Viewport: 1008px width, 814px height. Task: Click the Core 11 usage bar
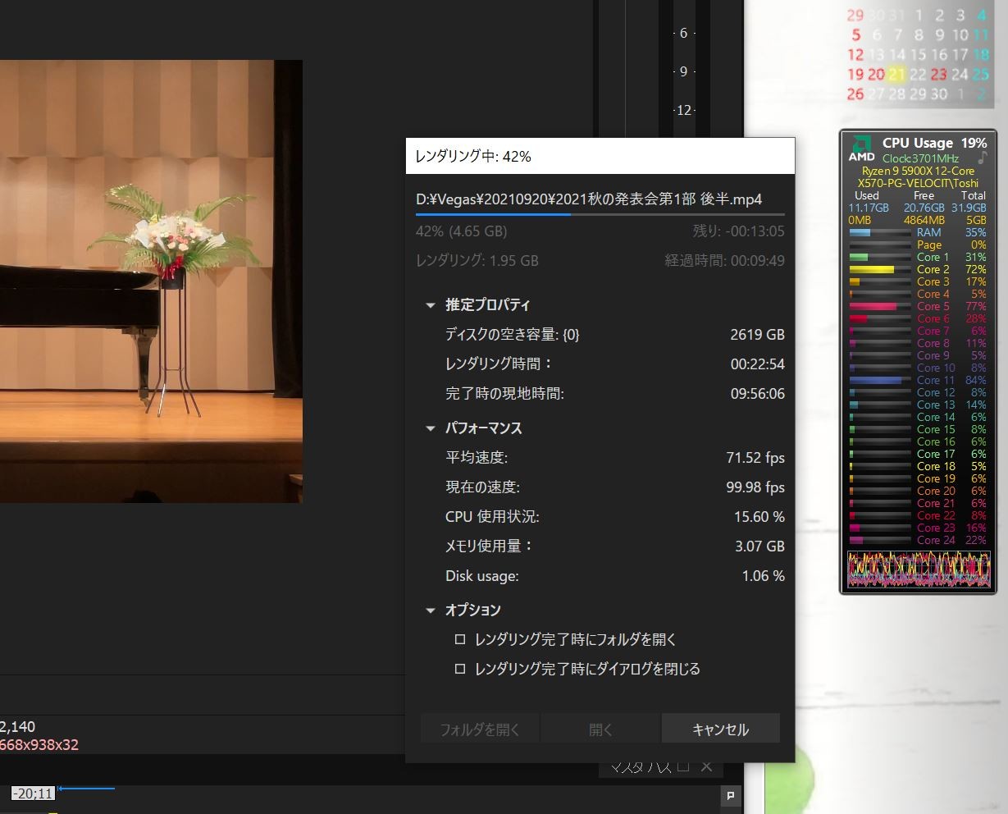[x=880, y=381]
